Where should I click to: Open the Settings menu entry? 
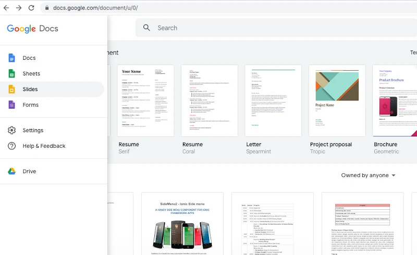point(52,130)
